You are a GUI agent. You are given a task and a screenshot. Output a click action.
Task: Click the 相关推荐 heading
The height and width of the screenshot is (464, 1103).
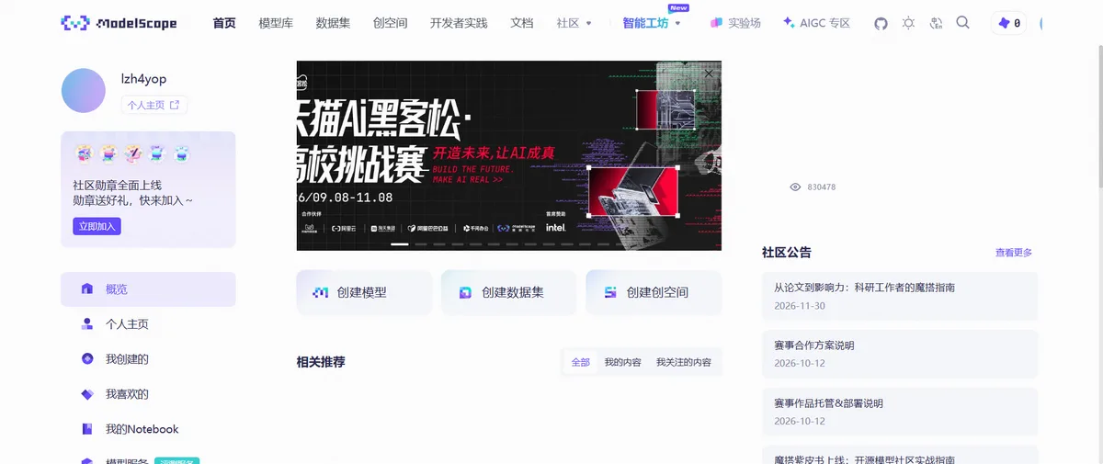[x=321, y=362]
